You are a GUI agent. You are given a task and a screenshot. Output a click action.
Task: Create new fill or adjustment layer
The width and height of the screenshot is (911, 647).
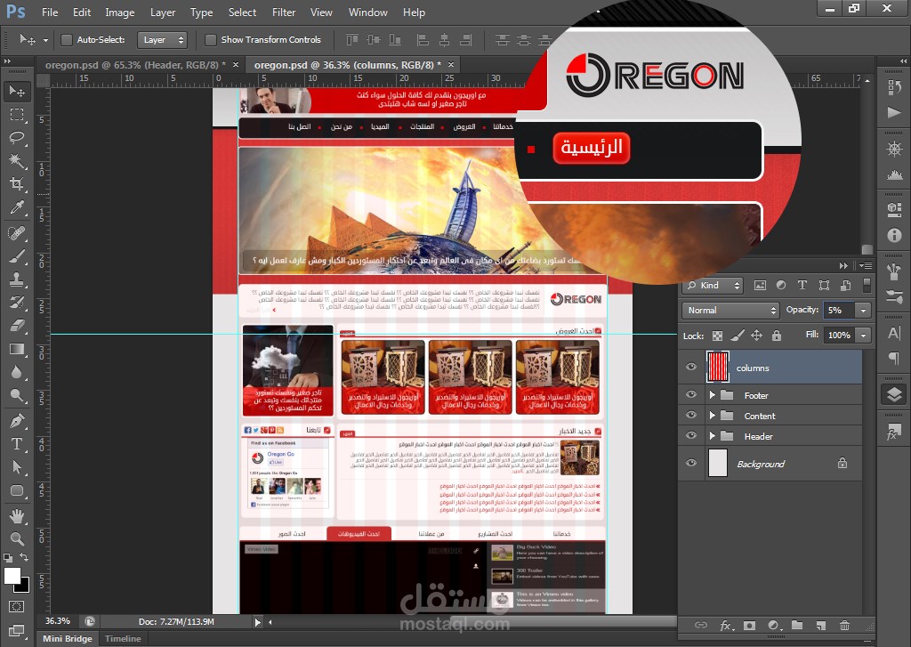click(x=774, y=625)
